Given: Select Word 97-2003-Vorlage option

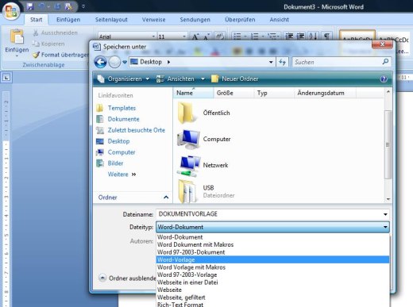Looking at the screenshot, I should 272,274.
